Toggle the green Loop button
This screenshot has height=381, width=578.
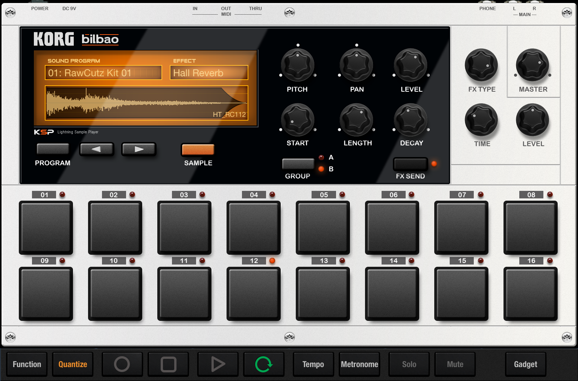click(264, 364)
